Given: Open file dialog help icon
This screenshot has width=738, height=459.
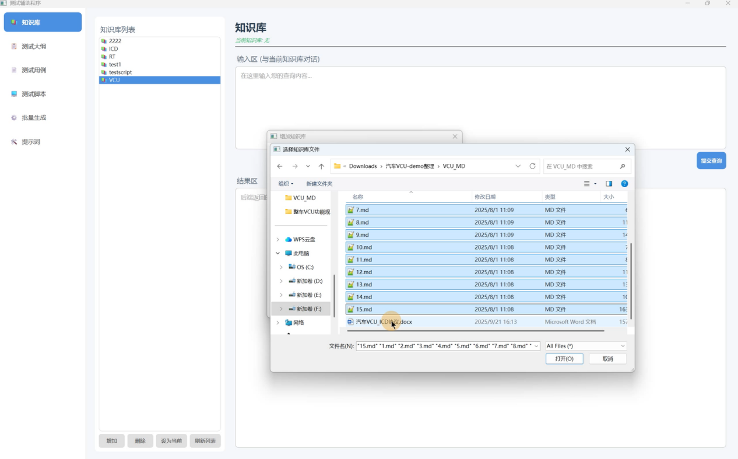Looking at the screenshot, I should coord(624,184).
